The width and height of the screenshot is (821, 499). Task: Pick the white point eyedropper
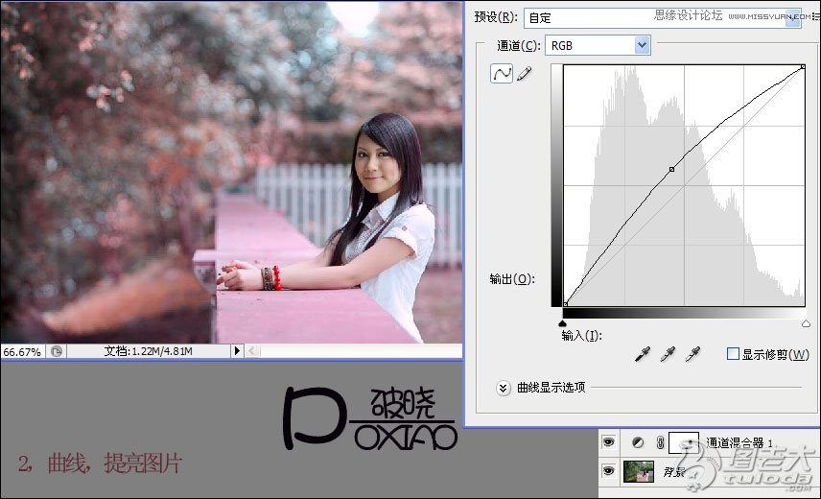click(x=692, y=354)
